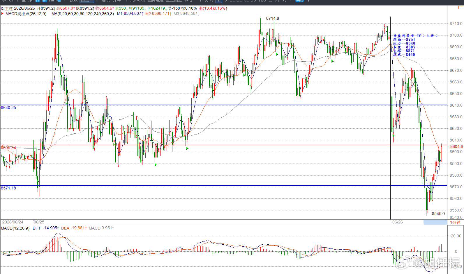The image size is (464, 274).
Task: Click the high price 高8607.0
Action: click(65, 8)
